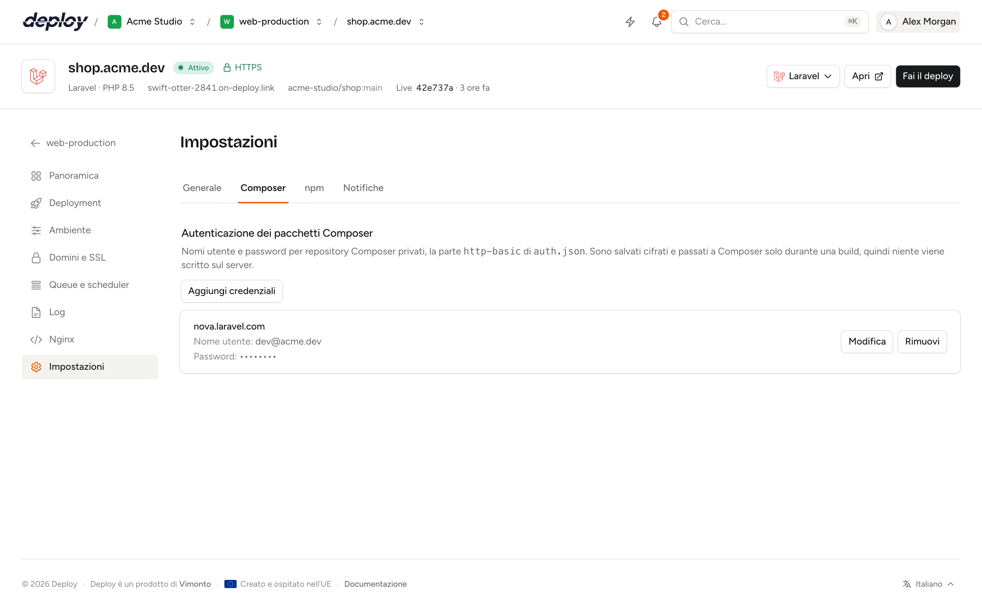
Task: Open the Vimonto link in footer
Action: (x=195, y=584)
